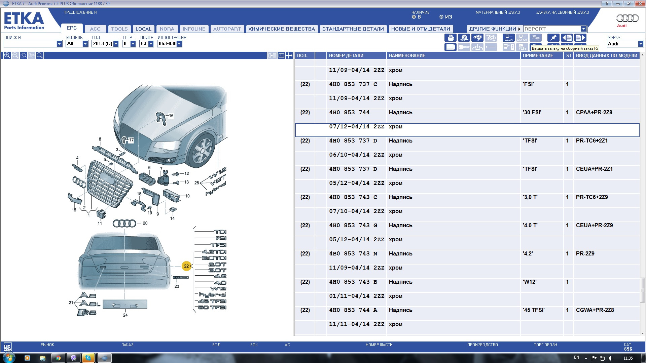The image size is (646, 363).
Task: Click the ПРЕДЛОЖЕНИЕ FI label
Action: tap(80, 12)
